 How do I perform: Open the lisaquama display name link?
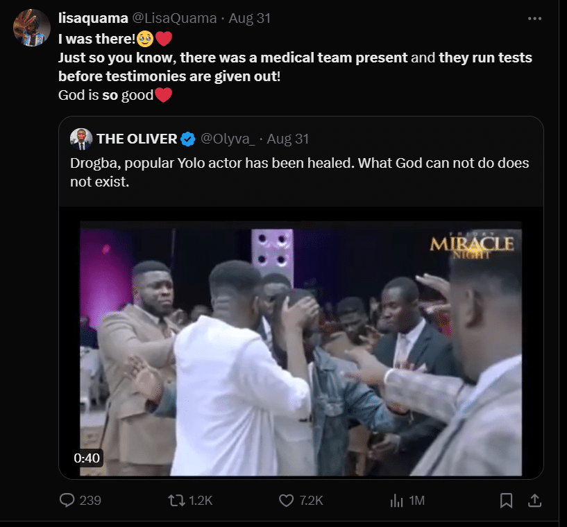coord(94,19)
